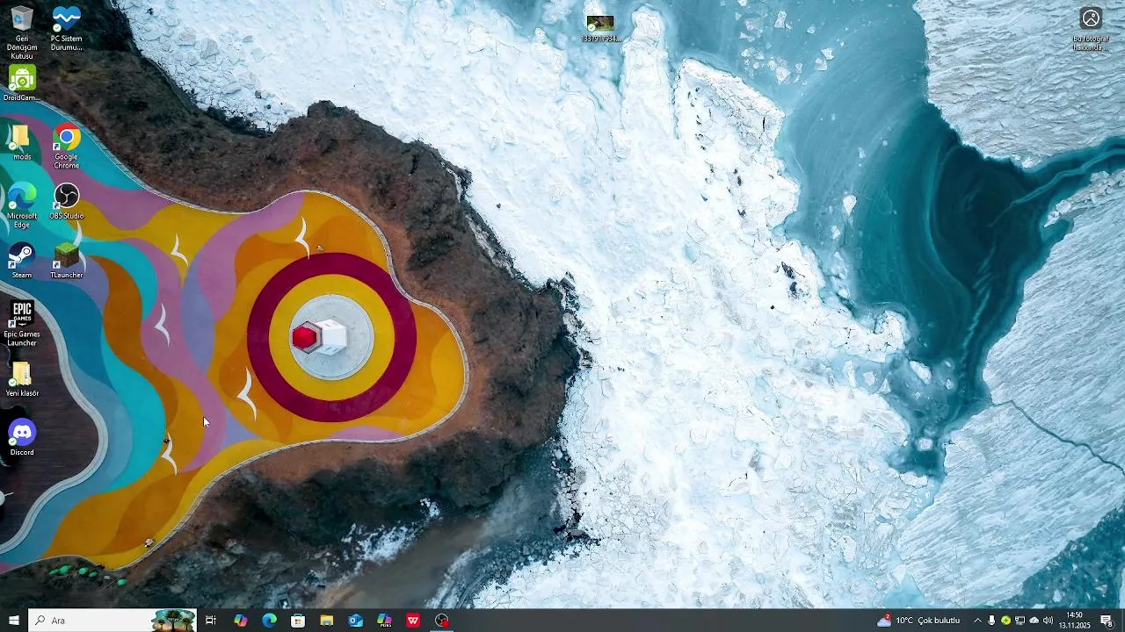Viewport: 1125px width, 632px height.
Task: Open the 10°C Çok bulutlu weather widget
Action: click(918, 621)
